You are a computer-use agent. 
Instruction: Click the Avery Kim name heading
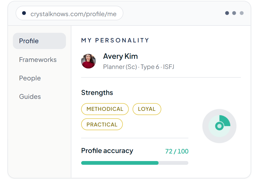pyautogui.click(x=121, y=56)
